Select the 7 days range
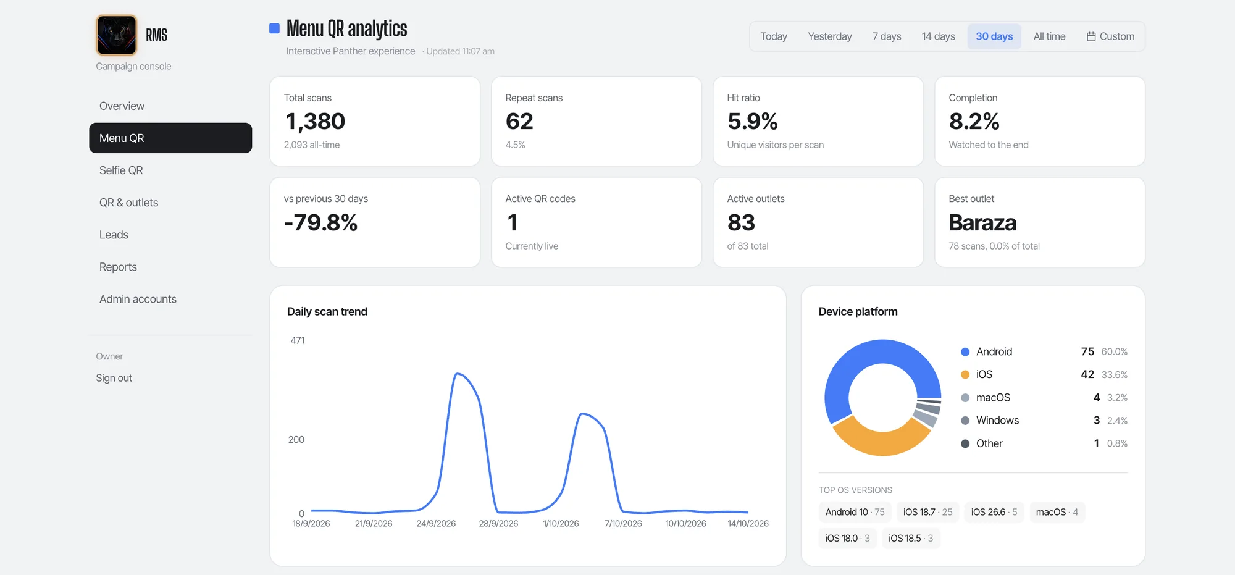The height and width of the screenshot is (575, 1235). (887, 36)
